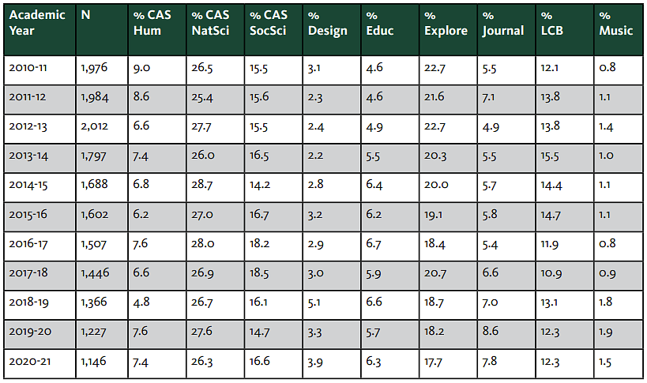Click the % CAS NatSci header cell

coord(214,30)
